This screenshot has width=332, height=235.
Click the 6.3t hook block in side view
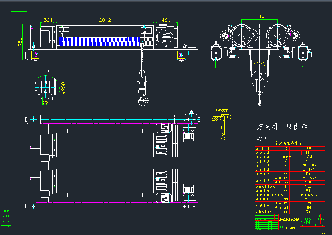260,81
